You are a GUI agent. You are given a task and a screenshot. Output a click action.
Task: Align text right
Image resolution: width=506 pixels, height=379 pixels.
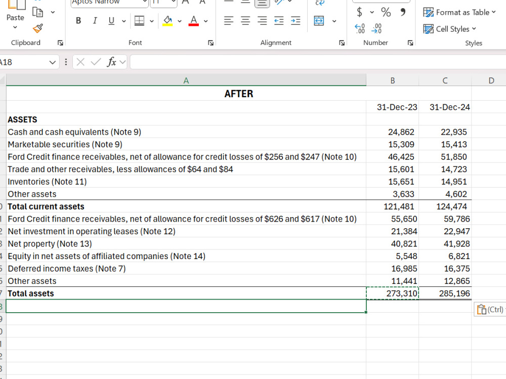click(x=262, y=21)
